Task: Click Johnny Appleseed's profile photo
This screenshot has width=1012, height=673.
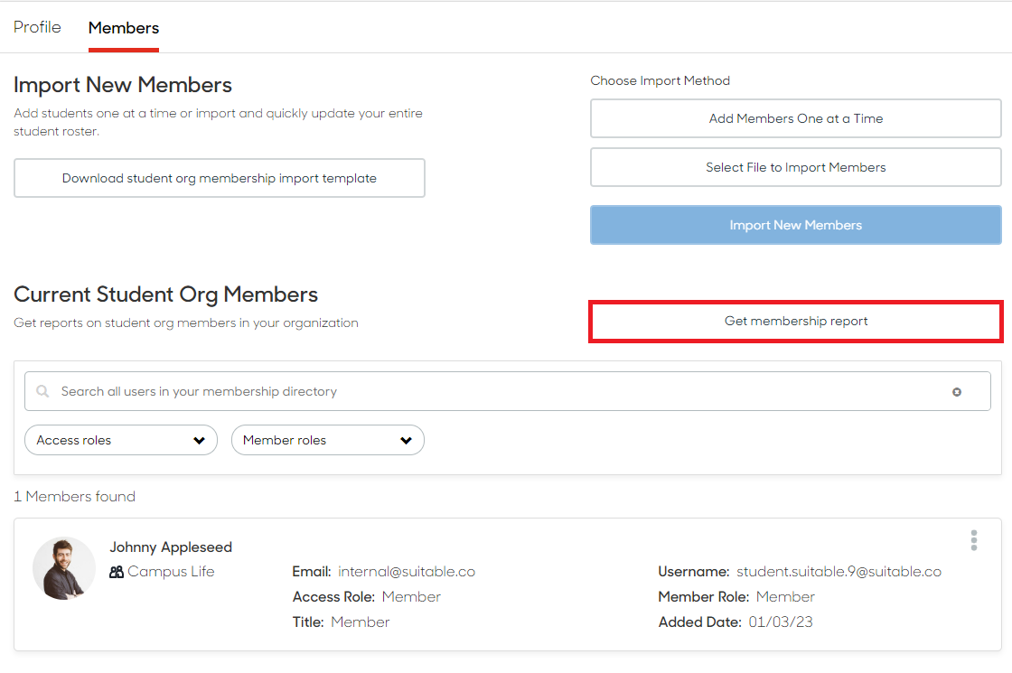Action: (x=64, y=568)
